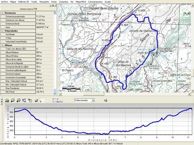Open the Seleccionada dropdown
The image size is (194, 145).
tap(93, 100)
